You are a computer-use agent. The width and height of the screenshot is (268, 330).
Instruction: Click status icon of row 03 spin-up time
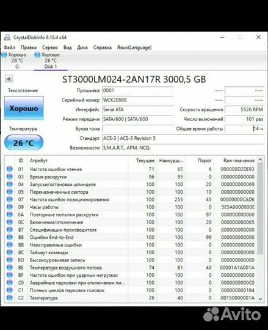9,177
